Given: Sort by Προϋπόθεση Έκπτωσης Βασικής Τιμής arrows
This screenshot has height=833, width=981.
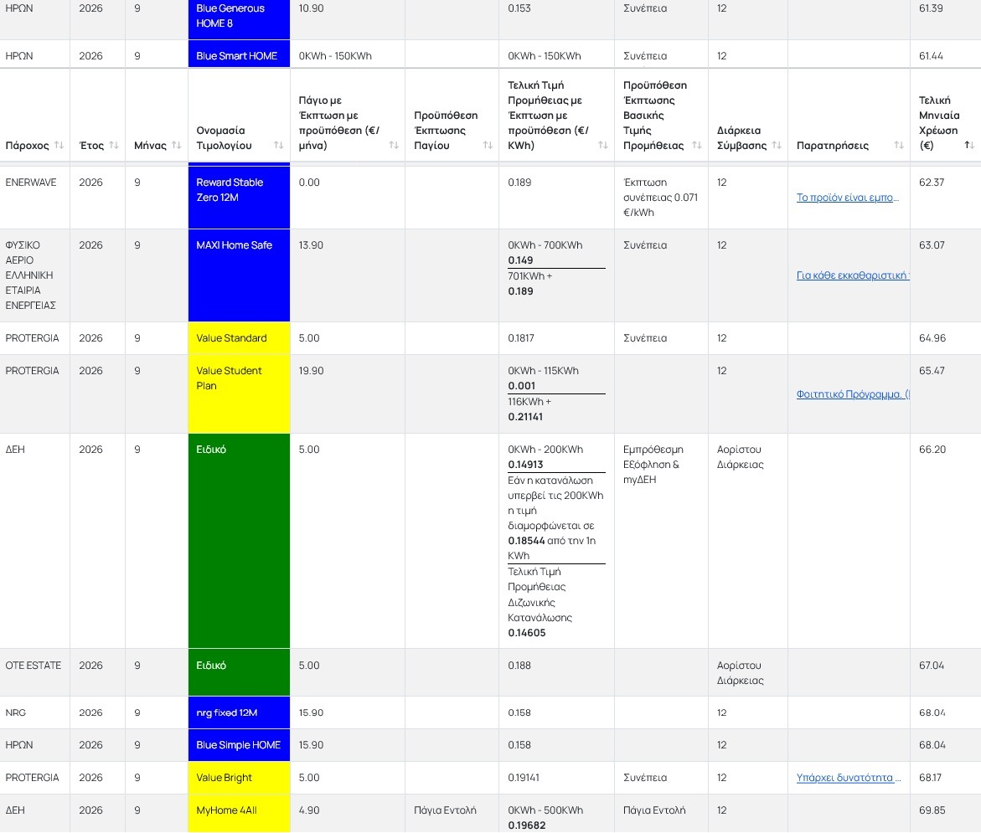Looking at the screenshot, I should (x=696, y=145).
